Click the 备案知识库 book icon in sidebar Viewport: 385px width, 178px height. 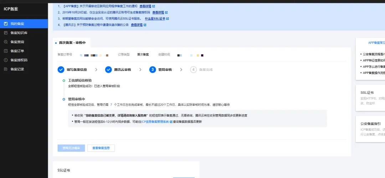6,33
